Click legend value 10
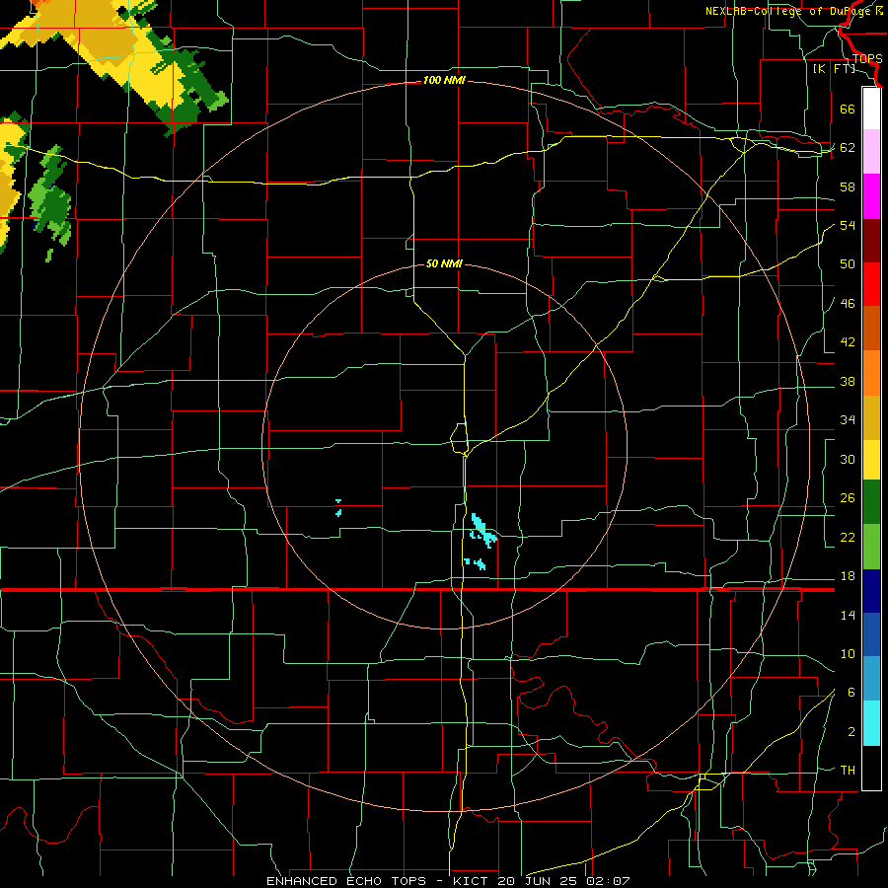The image size is (888, 888). (848, 653)
